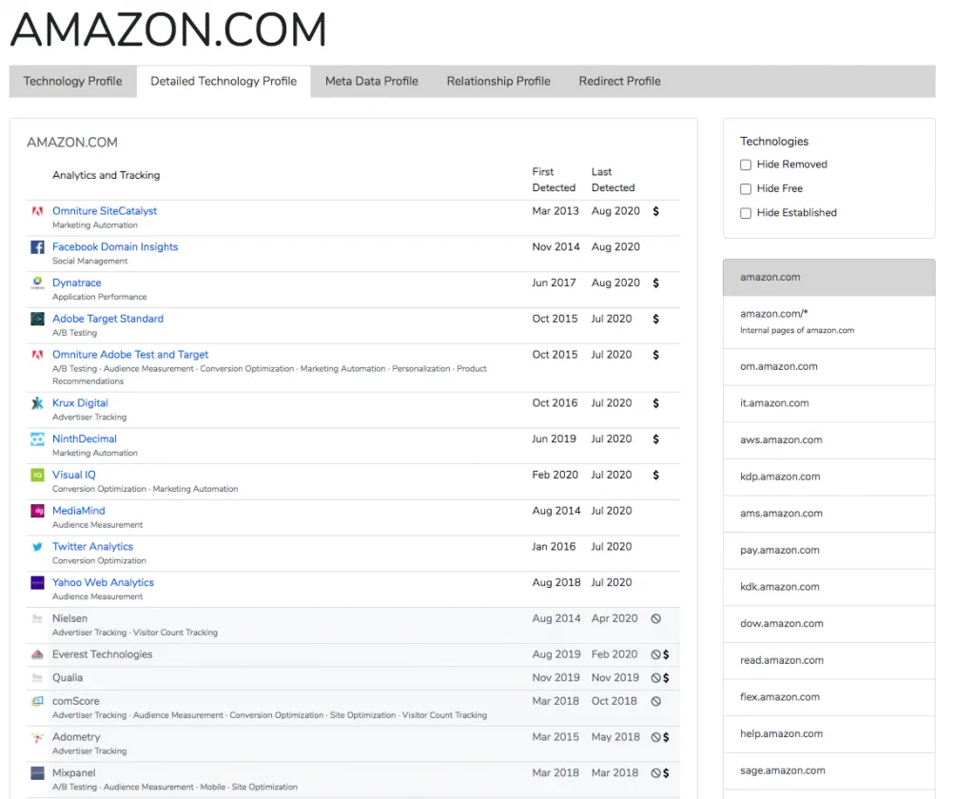Open the Yahoo Web Analytics link
Screen dimensions: 974x799
click(103, 583)
